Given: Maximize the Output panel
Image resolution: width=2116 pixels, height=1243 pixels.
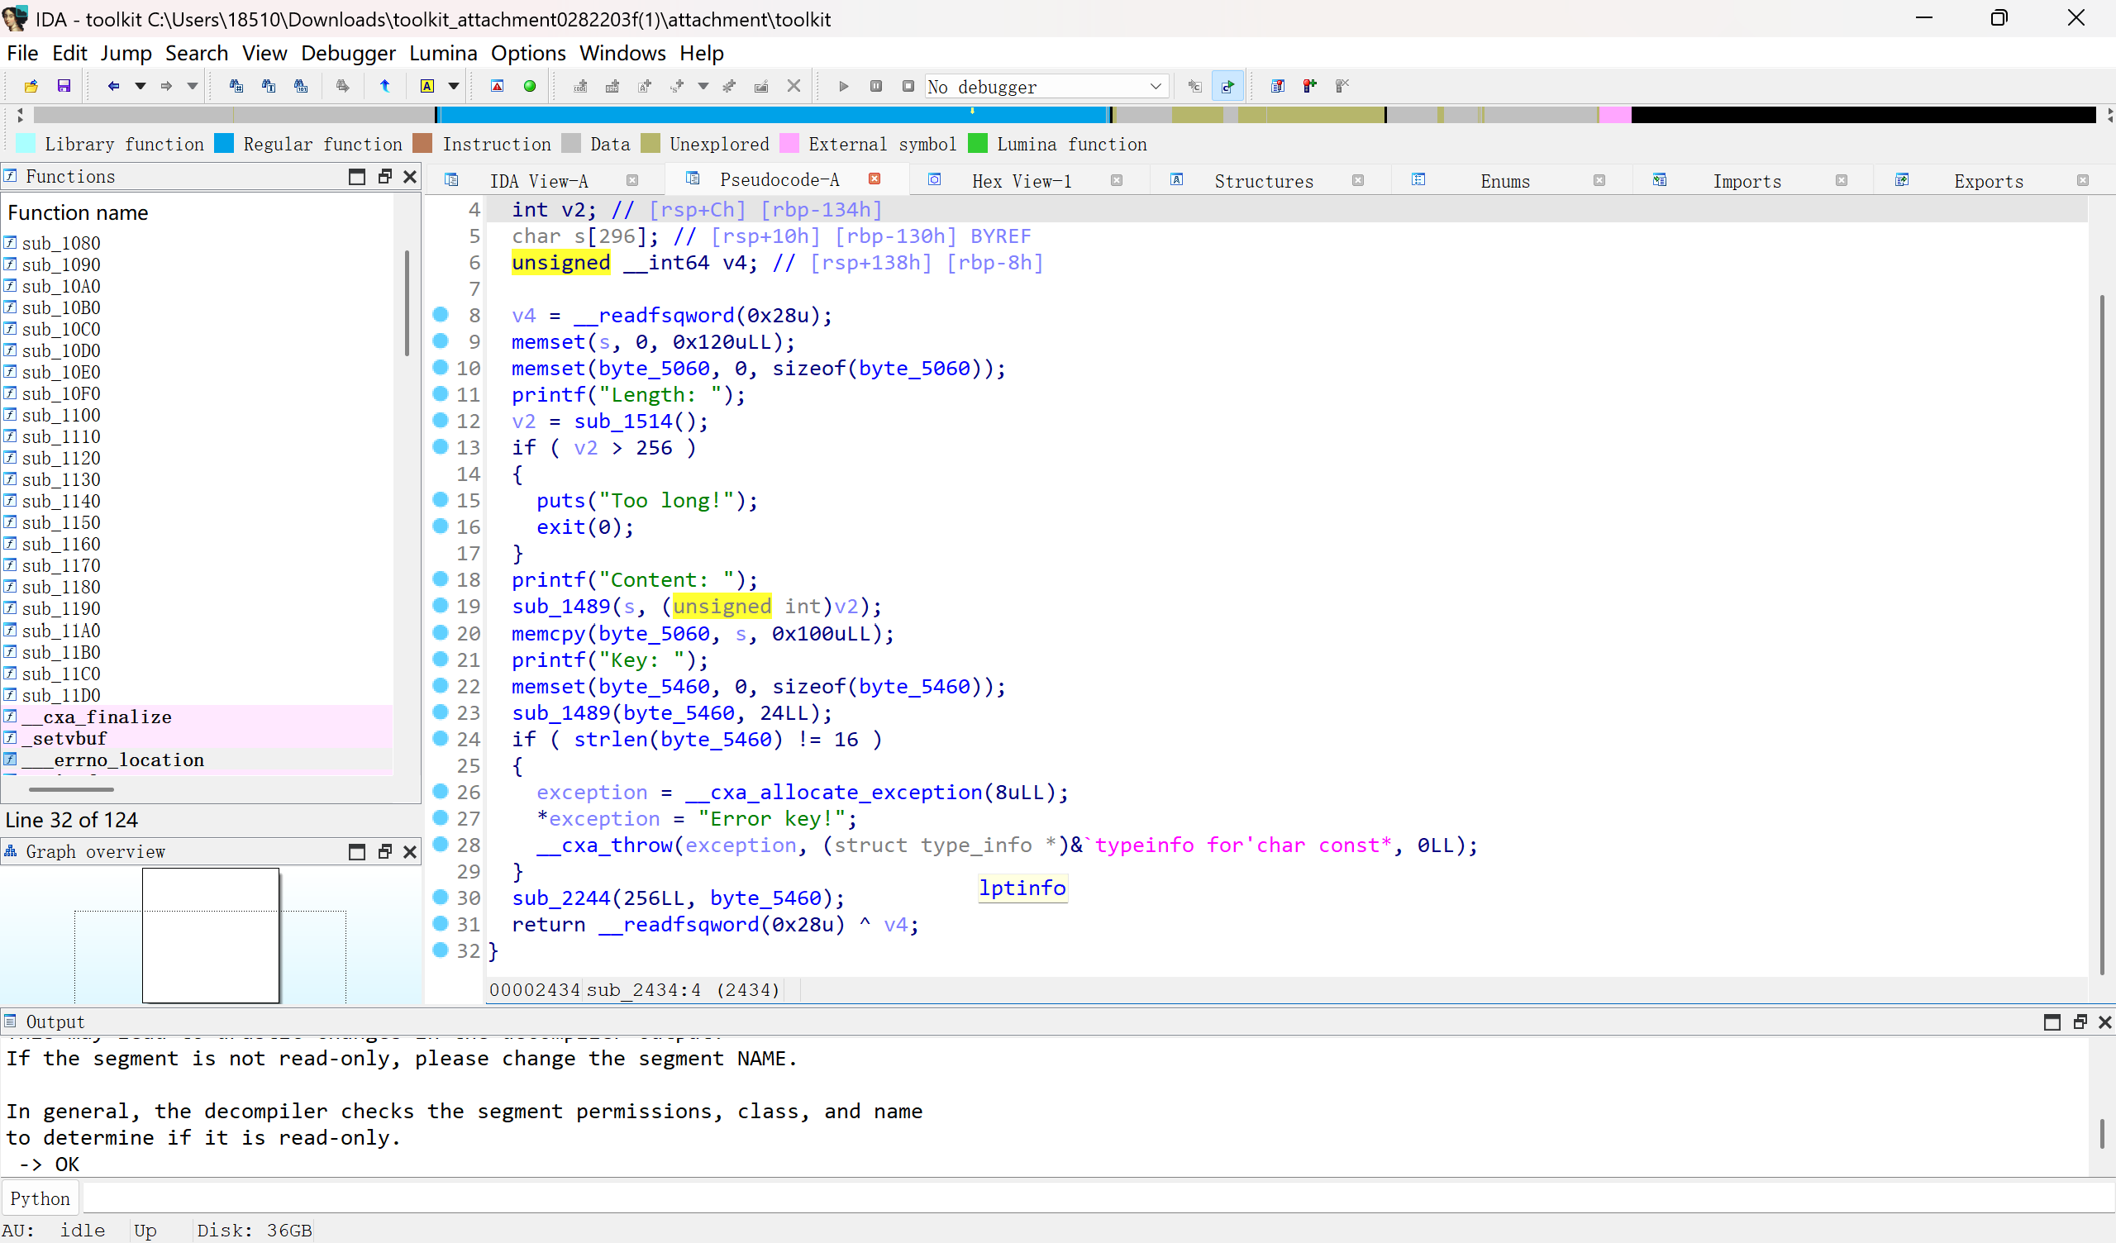Looking at the screenshot, I should pos(2052,1022).
